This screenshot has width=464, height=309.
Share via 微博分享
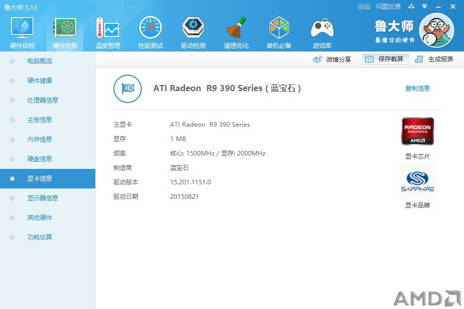[332, 59]
